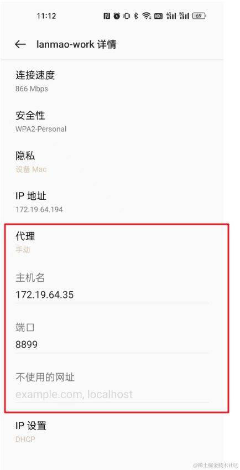Tap the 5G signal strength icon

point(184,16)
